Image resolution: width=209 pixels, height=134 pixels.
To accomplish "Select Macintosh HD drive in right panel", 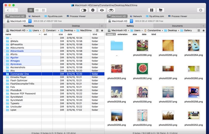I will click(117, 16).
